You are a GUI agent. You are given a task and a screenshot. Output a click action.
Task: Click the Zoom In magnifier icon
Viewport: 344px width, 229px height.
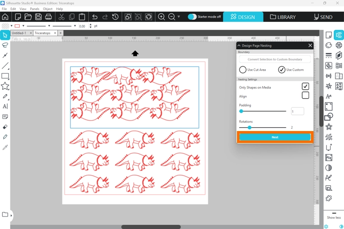(x=161, y=17)
